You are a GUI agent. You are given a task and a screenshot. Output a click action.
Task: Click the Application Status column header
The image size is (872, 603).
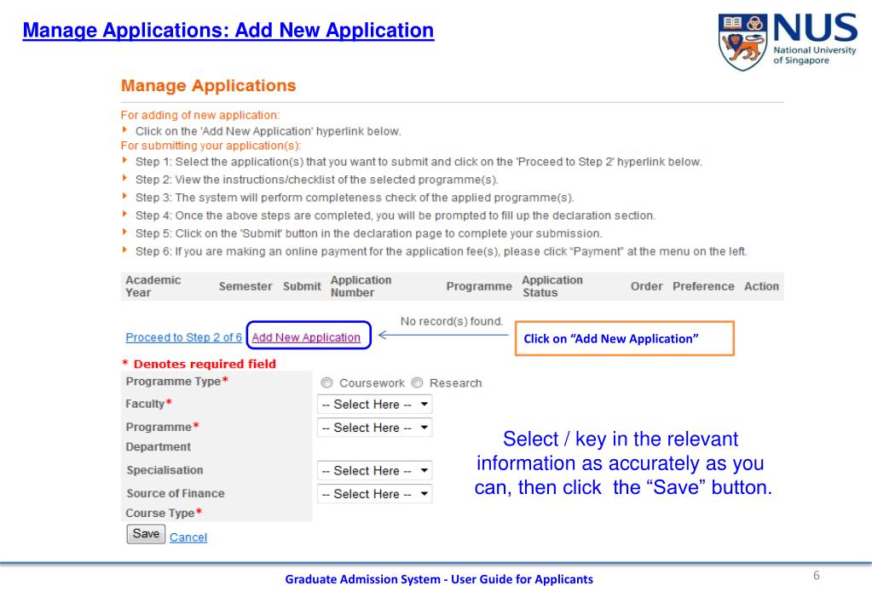(552, 286)
